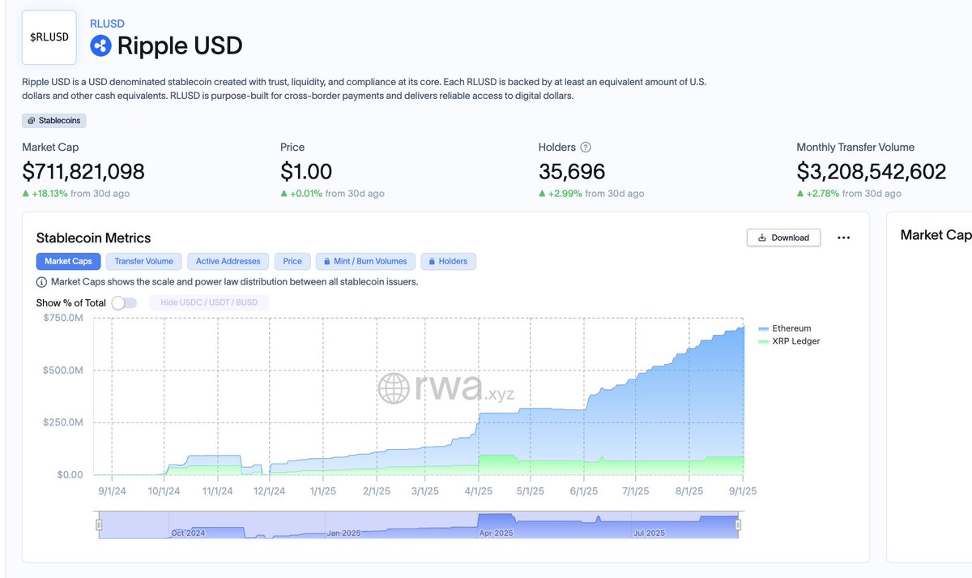The width and height of the screenshot is (972, 578).
Task: Click Jan 2025 label in range navigator
Action: pyautogui.click(x=343, y=533)
